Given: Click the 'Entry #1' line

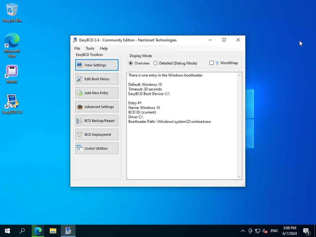Looking at the screenshot, I should 135,103.
